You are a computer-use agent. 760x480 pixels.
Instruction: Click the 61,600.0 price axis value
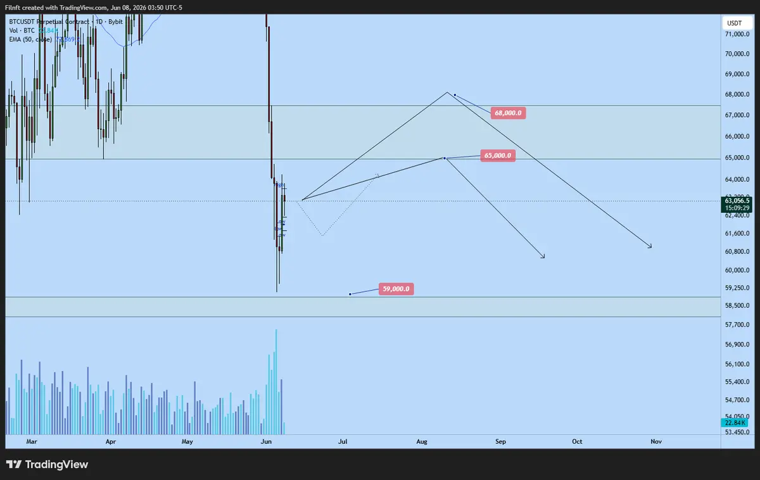pyautogui.click(x=737, y=234)
